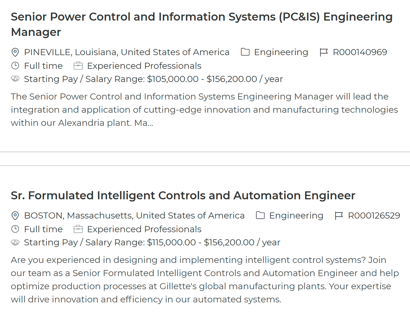Click handshake icon beside $105,000.00 salary range

pyautogui.click(x=15, y=79)
